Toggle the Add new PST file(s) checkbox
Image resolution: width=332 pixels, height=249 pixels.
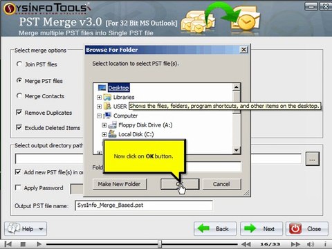pos(18,172)
